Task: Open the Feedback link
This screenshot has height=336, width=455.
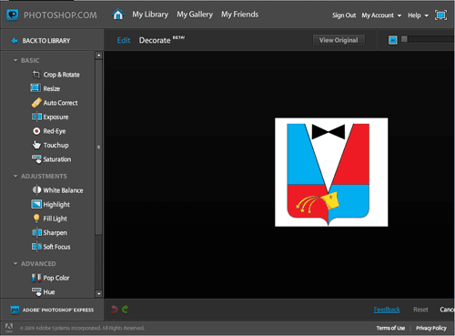Action: 387,310
